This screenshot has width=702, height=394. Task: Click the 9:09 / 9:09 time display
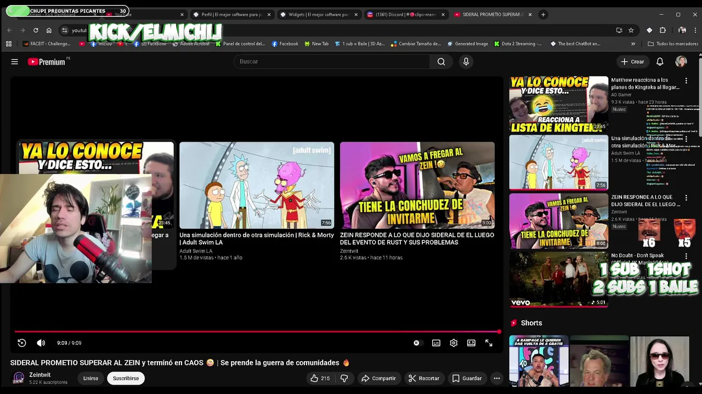coord(69,343)
